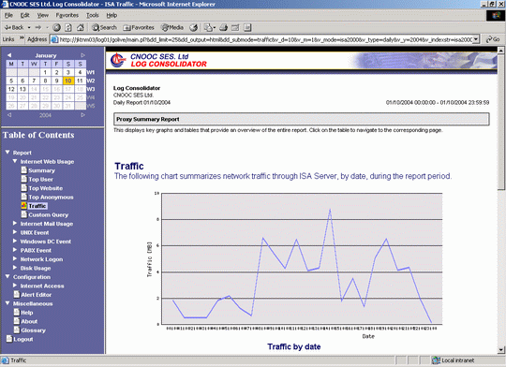Viewport: 506px width, 367px height.
Task: Click the vertical scrollbar up arrow
Action: tap(500, 51)
